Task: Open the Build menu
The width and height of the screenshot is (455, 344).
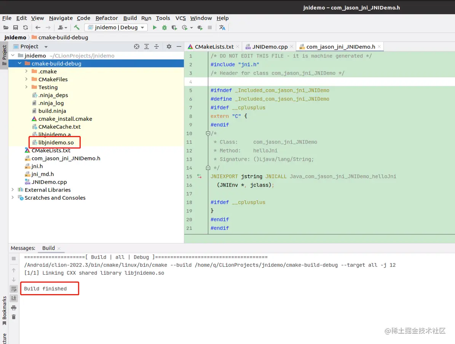Action: point(130,18)
